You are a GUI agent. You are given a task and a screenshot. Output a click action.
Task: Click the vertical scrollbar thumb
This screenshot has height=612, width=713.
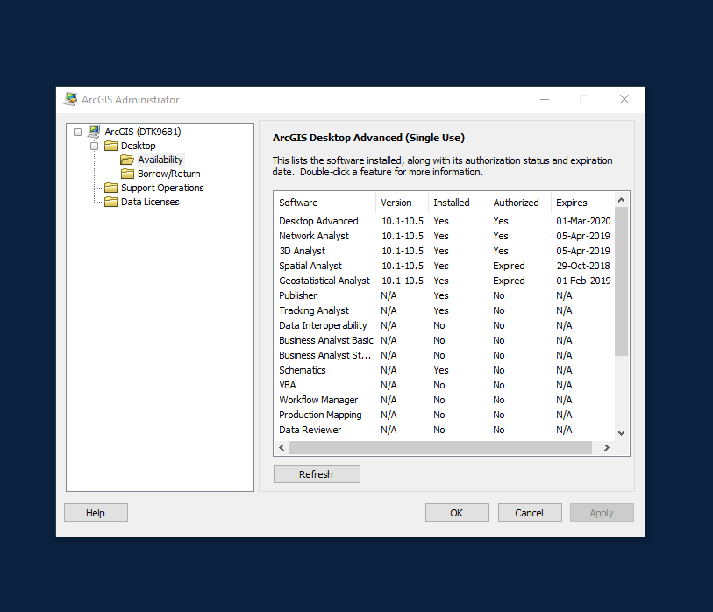[x=622, y=281]
